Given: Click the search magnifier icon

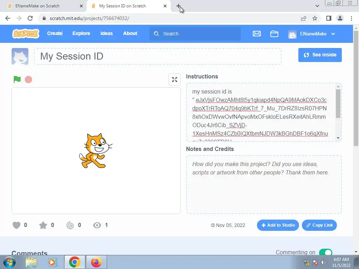Looking at the screenshot, I should click(x=156, y=34).
